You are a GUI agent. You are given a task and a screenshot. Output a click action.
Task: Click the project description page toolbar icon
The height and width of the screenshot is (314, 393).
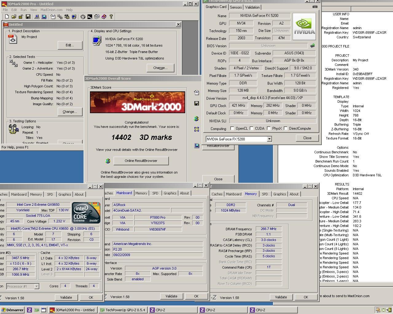pyautogui.click(x=53, y=17)
